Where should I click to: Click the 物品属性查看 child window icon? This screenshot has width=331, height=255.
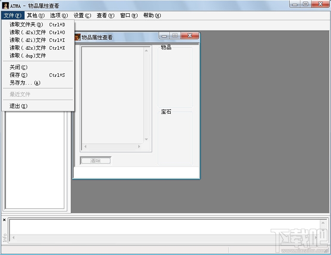[x=78, y=37]
